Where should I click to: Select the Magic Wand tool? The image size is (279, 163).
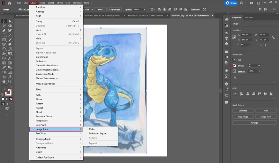[x=4, y=26]
